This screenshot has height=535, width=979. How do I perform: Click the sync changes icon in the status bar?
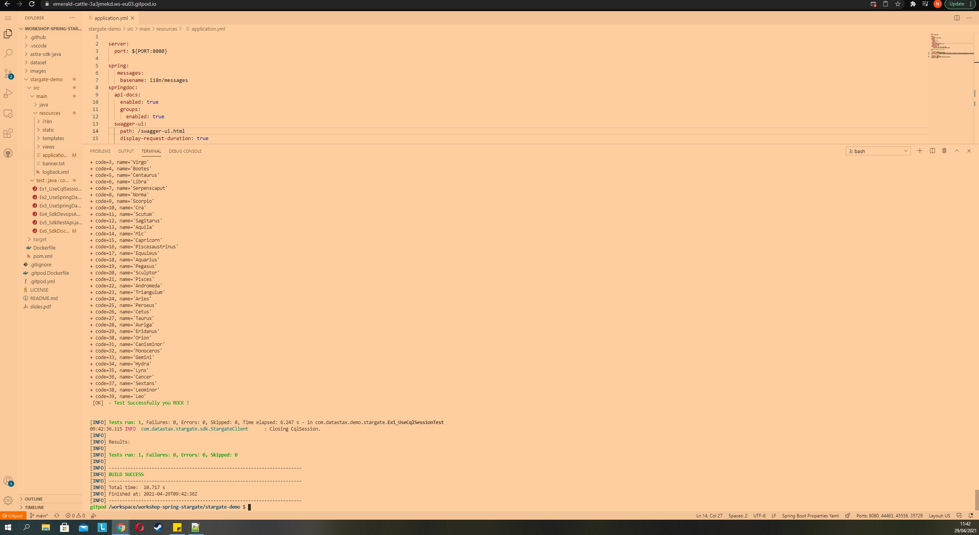point(57,515)
